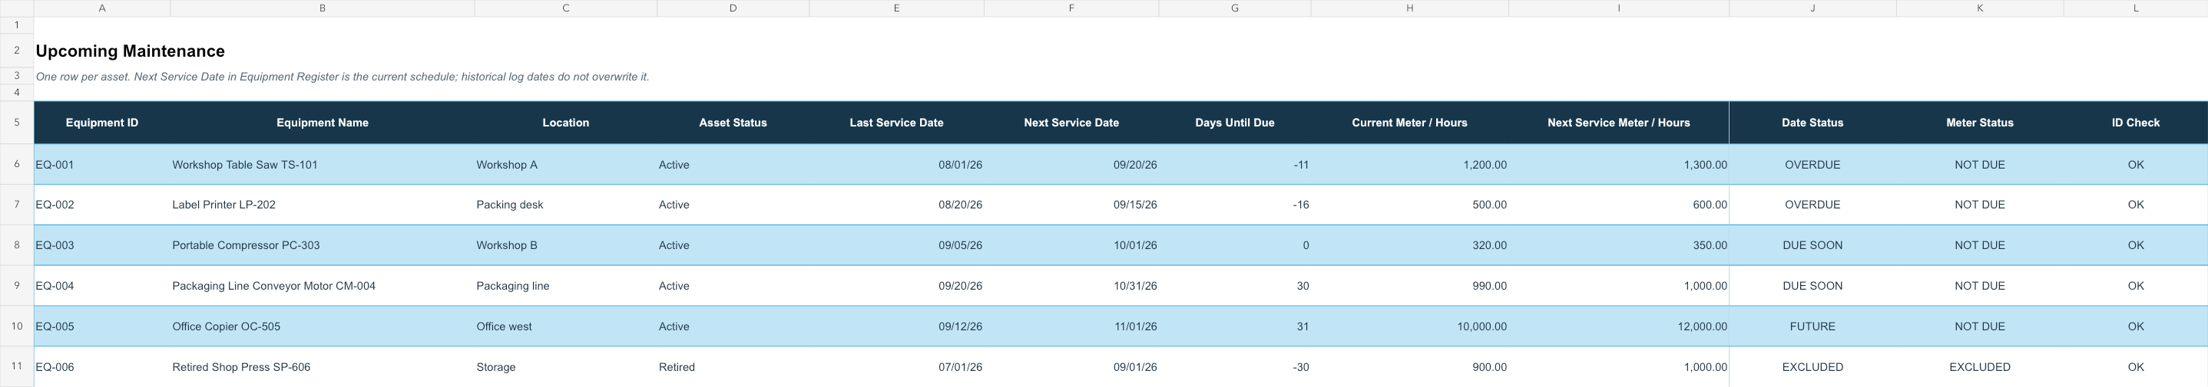Click next service date 09/15/26

point(1071,205)
